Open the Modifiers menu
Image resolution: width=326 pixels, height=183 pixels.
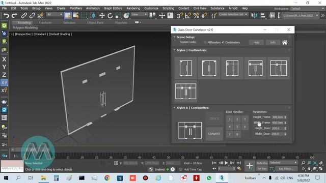coord(76,8)
